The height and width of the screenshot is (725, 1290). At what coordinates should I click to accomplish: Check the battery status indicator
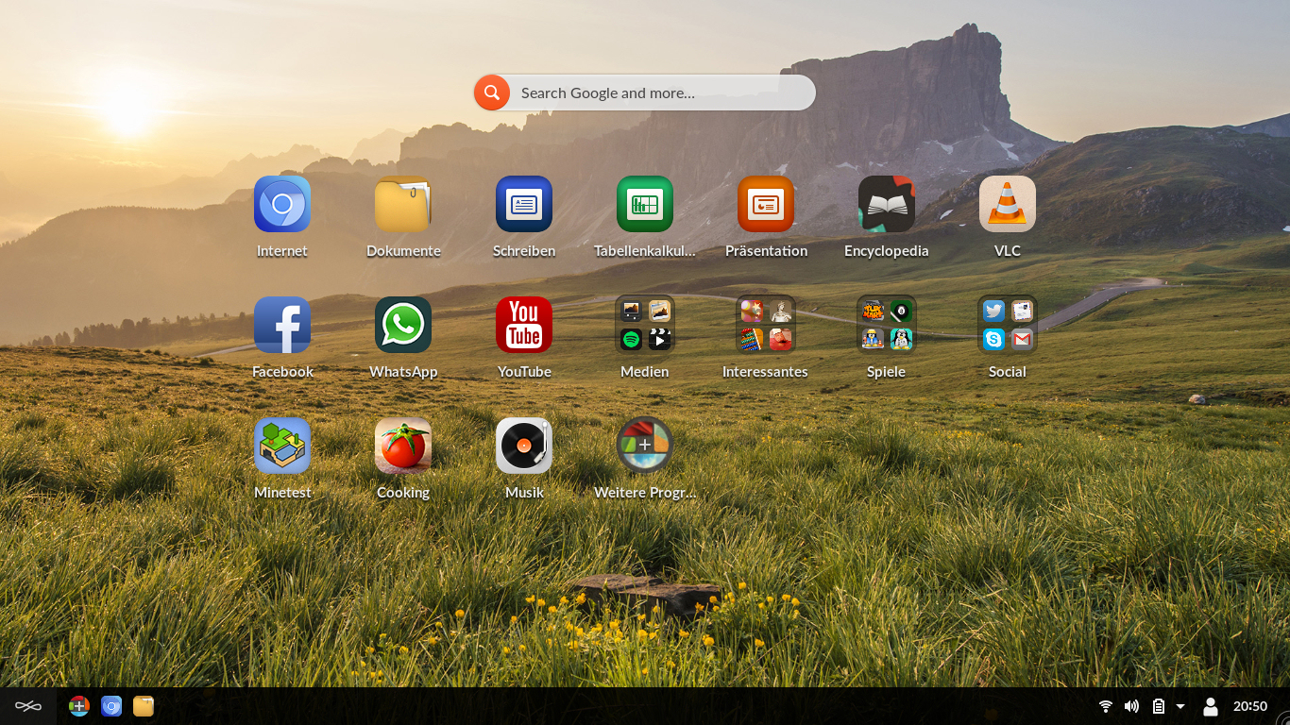(1159, 706)
